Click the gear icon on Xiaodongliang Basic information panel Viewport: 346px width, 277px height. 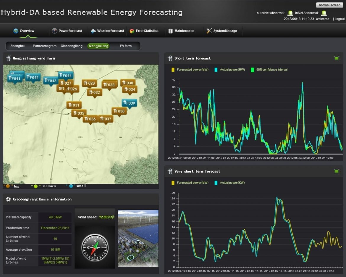8,199
